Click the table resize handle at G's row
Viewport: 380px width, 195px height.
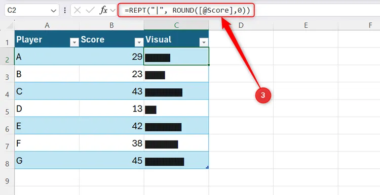point(207,167)
